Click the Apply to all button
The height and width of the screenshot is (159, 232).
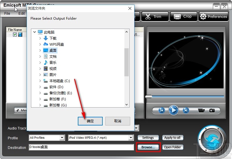[x=172, y=138]
